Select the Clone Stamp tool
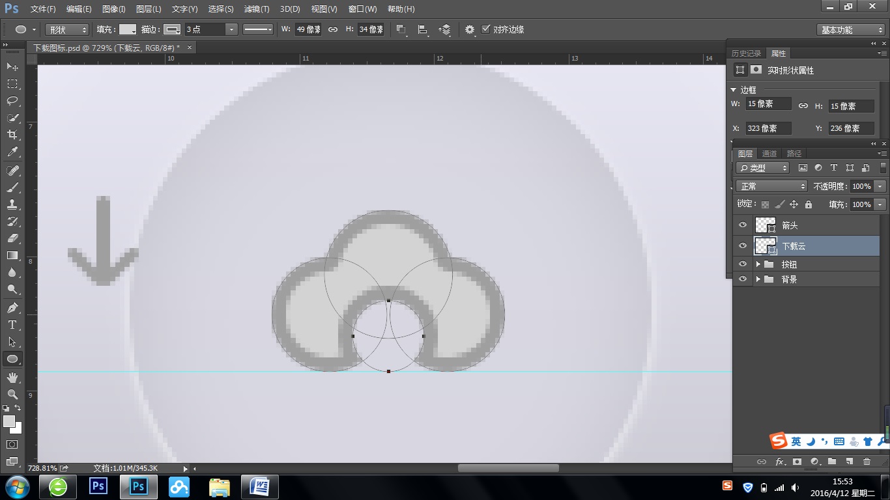 click(x=12, y=204)
